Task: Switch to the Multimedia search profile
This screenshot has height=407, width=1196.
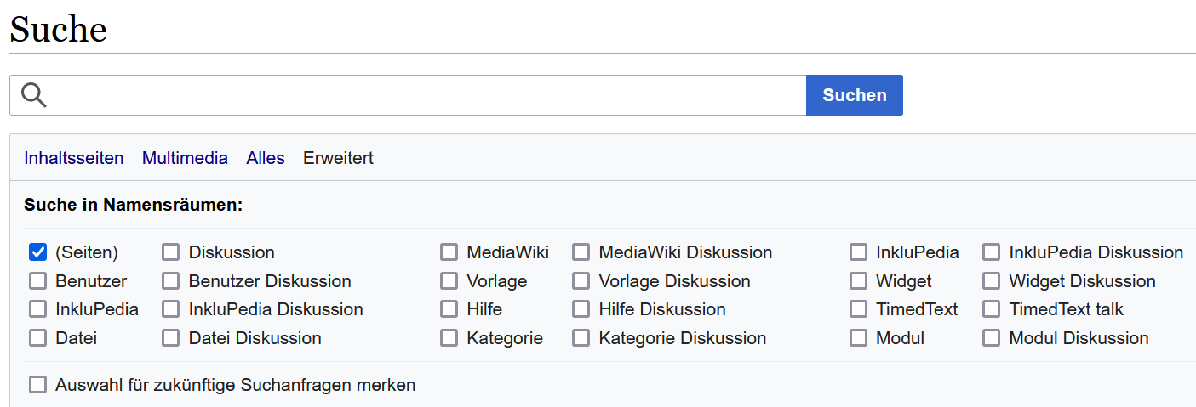Action: [x=185, y=158]
